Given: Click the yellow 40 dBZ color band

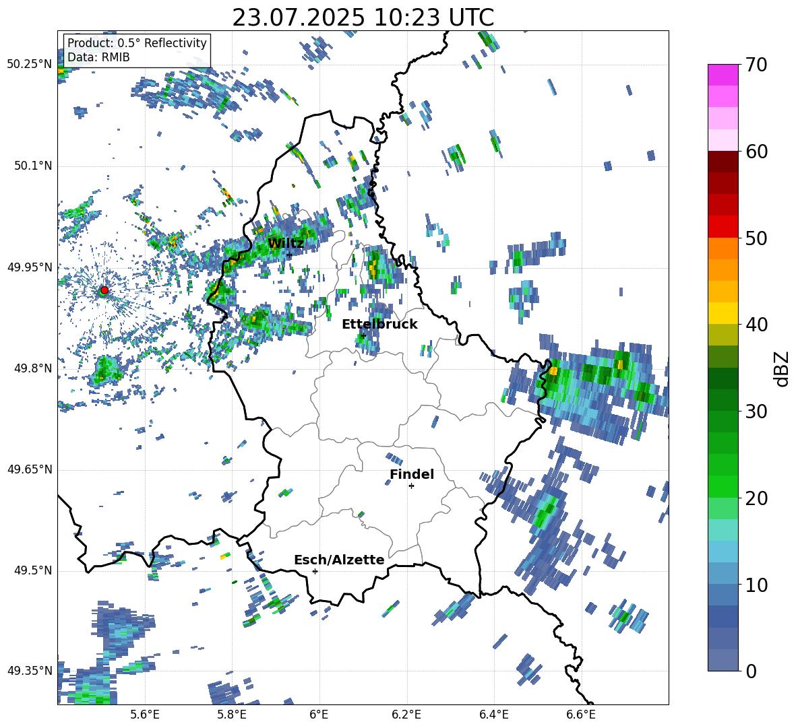Looking at the screenshot, I should pyautogui.click(x=723, y=313).
